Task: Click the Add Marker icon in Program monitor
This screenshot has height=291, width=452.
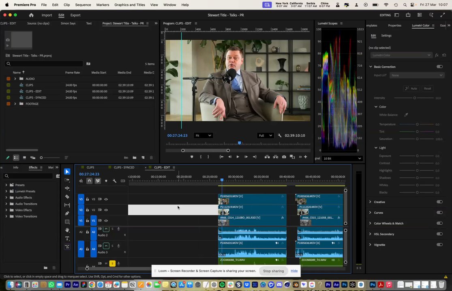Action: (192, 157)
